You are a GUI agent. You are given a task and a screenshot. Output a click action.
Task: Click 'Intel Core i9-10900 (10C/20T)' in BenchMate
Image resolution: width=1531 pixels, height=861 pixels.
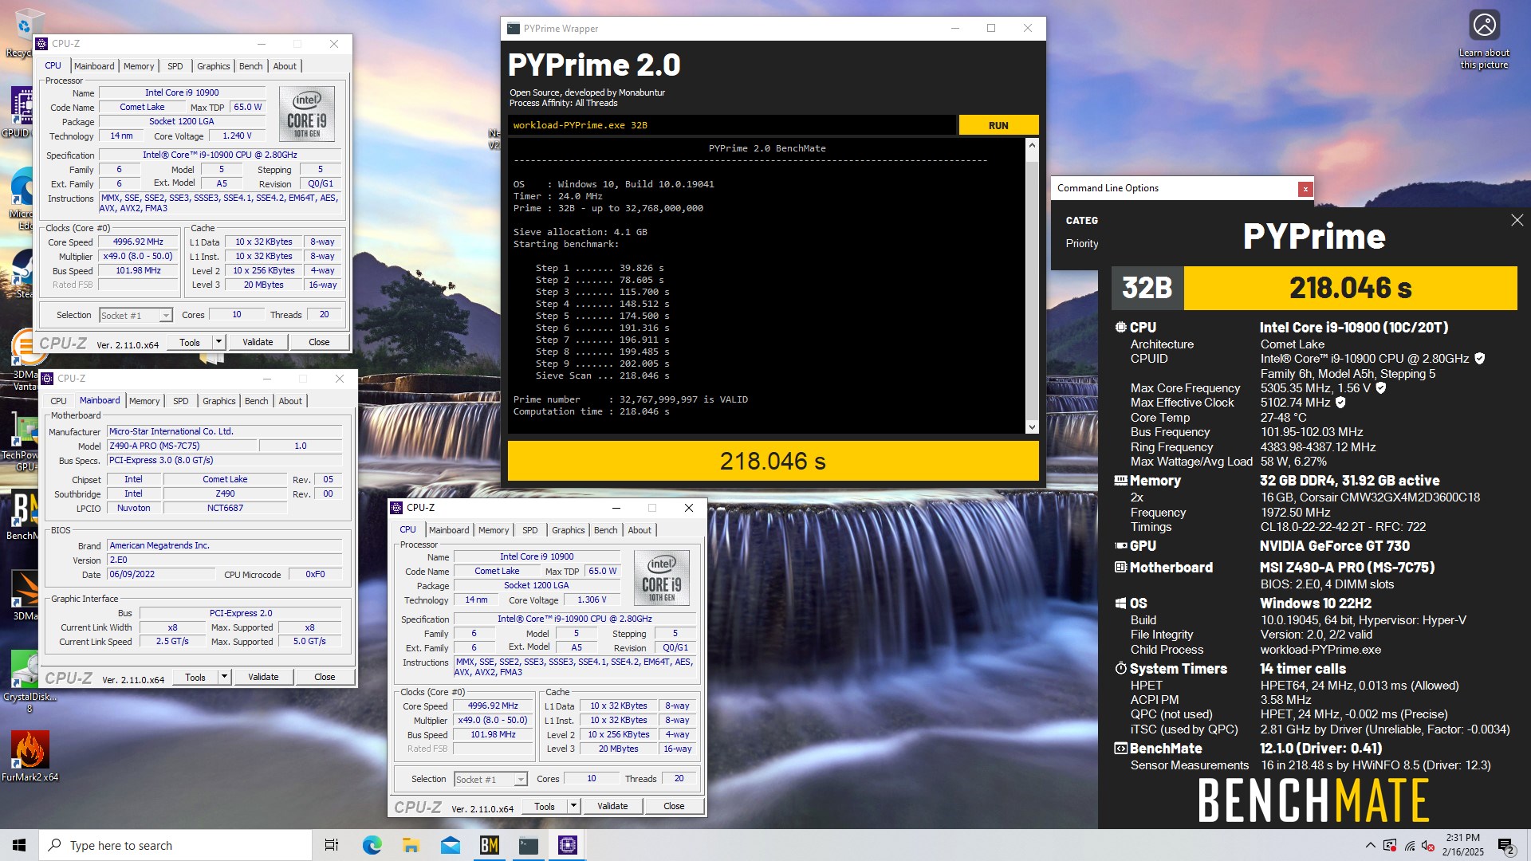click(1354, 327)
